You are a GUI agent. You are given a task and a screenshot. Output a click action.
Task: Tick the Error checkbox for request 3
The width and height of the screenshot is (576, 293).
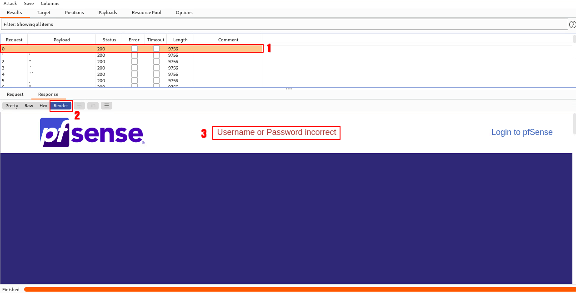coord(135,68)
